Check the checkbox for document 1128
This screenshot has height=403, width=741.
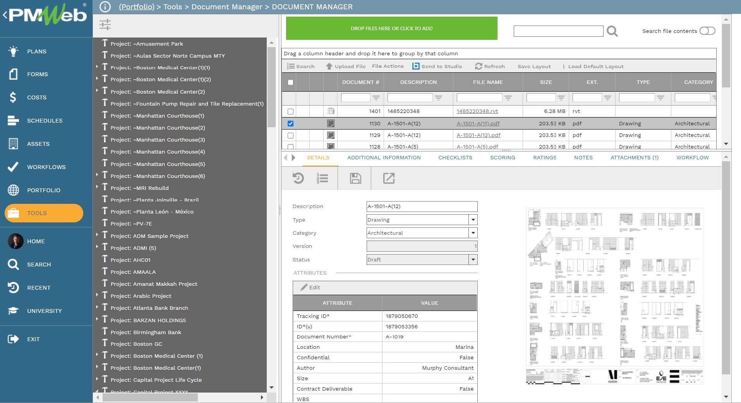click(290, 147)
